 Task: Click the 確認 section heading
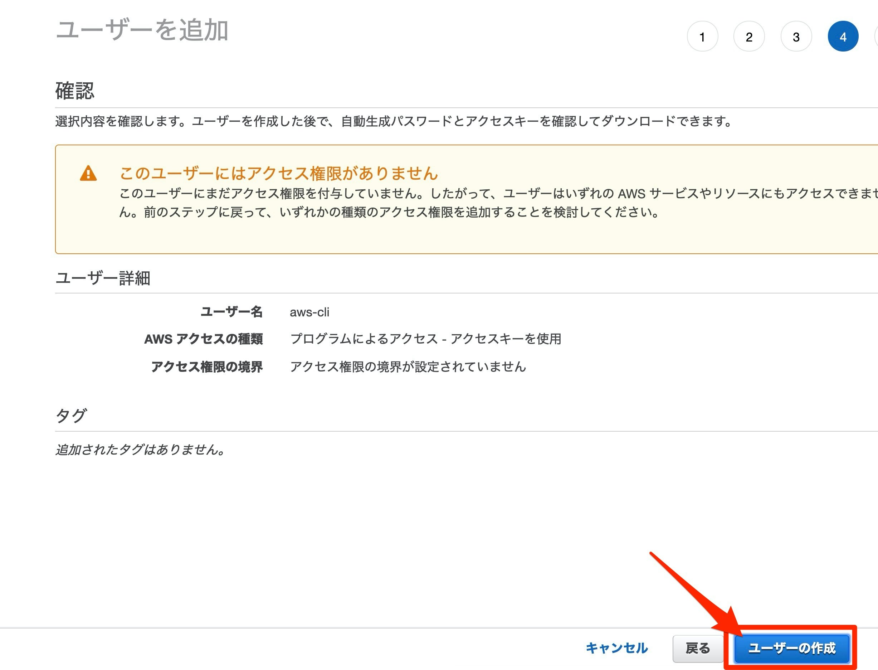(x=74, y=91)
